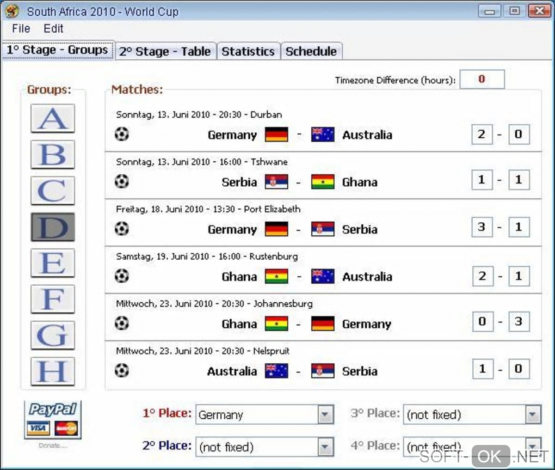555x470 pixels.
Task: Click Ghana's score field in Serbia - Ghana match
Action: [x=519, y=180]
